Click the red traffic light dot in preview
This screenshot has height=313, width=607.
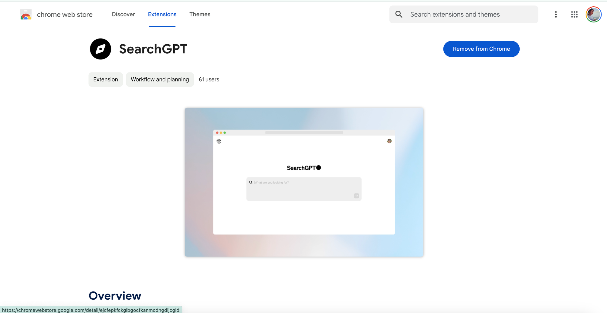tap(217, 133)
